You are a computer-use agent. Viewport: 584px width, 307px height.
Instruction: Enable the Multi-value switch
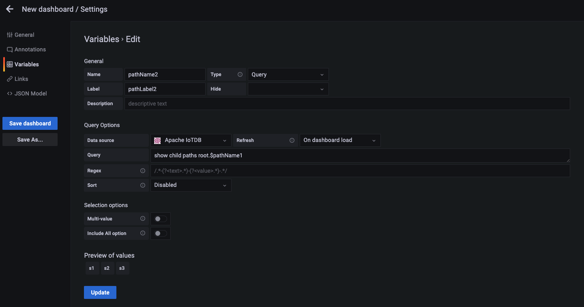tap(161, 219)
